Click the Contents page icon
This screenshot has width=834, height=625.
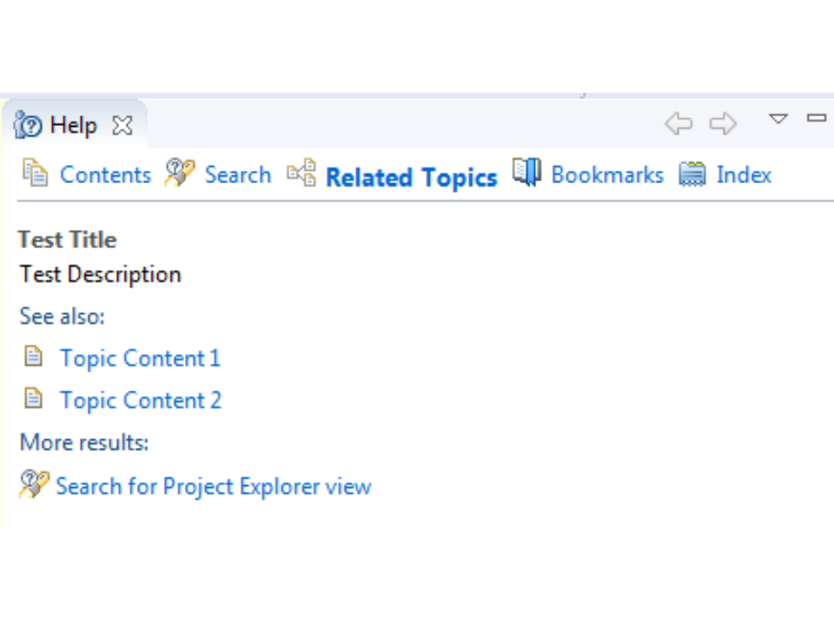[x=36, y=173]
